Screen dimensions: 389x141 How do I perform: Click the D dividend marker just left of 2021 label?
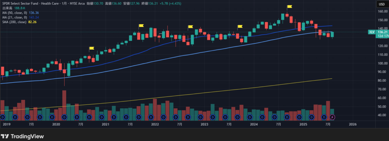tap(102, 117)
